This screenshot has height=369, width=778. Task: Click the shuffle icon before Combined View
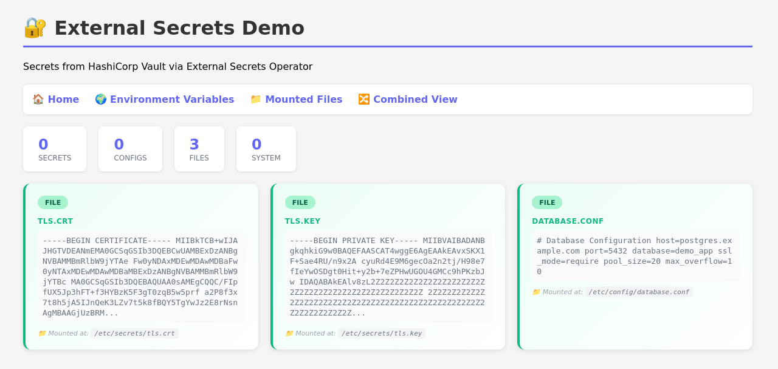(x=364, y=99)
